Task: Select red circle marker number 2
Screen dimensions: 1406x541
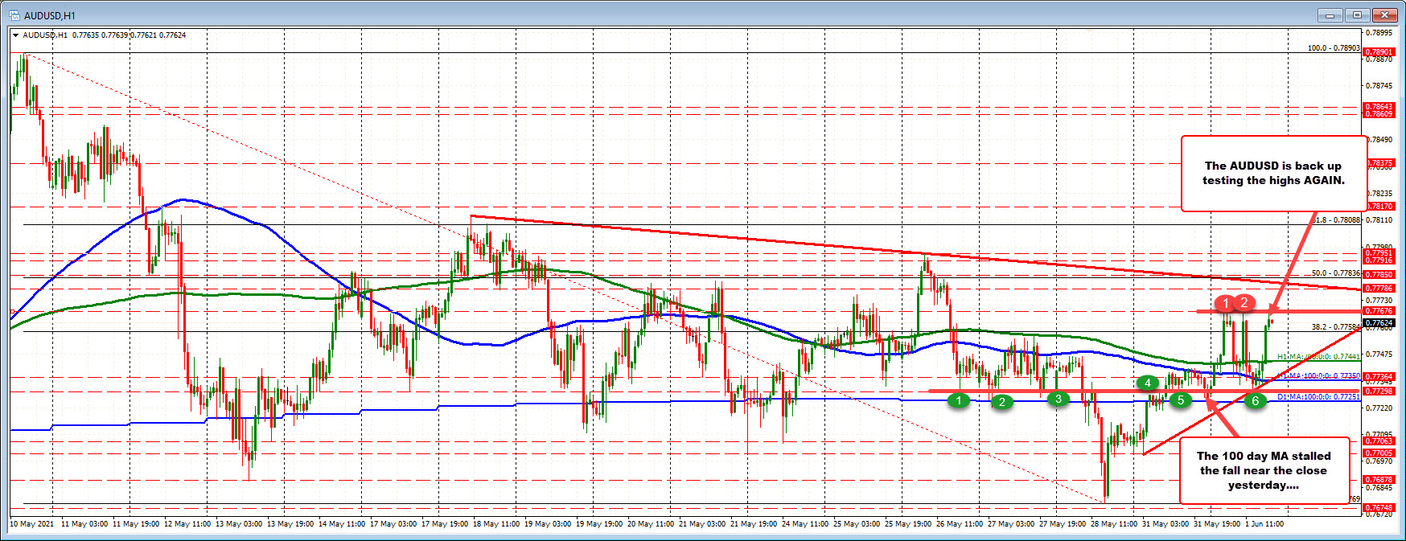Action: click(x=1244, y=302)
